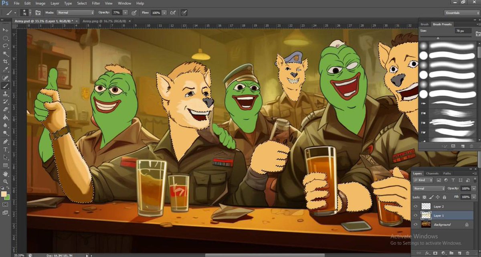Select the Horizontal Type tool
Screen dimensions: 481x257
6,150
